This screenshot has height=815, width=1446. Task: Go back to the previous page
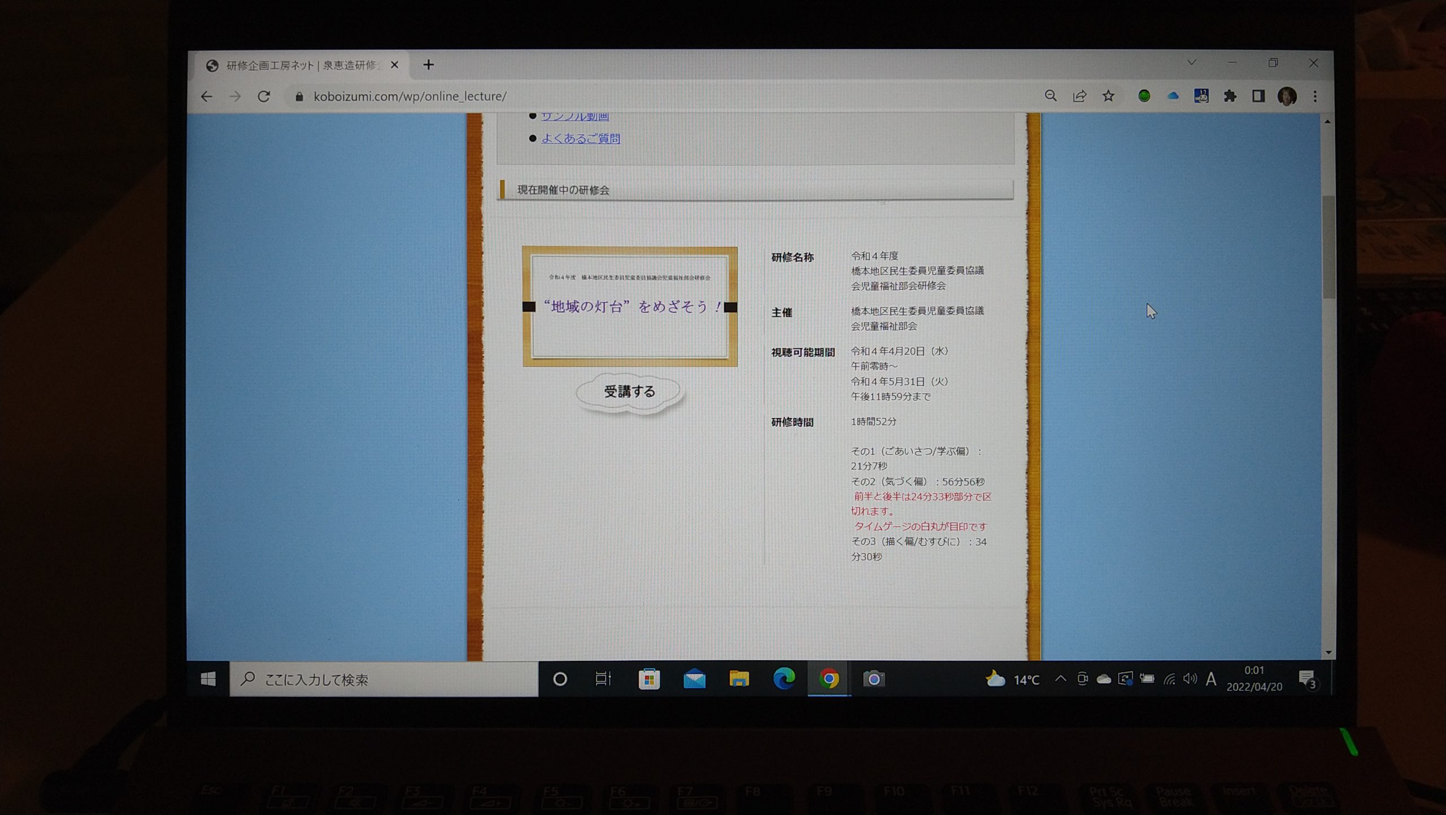point(207,97)
